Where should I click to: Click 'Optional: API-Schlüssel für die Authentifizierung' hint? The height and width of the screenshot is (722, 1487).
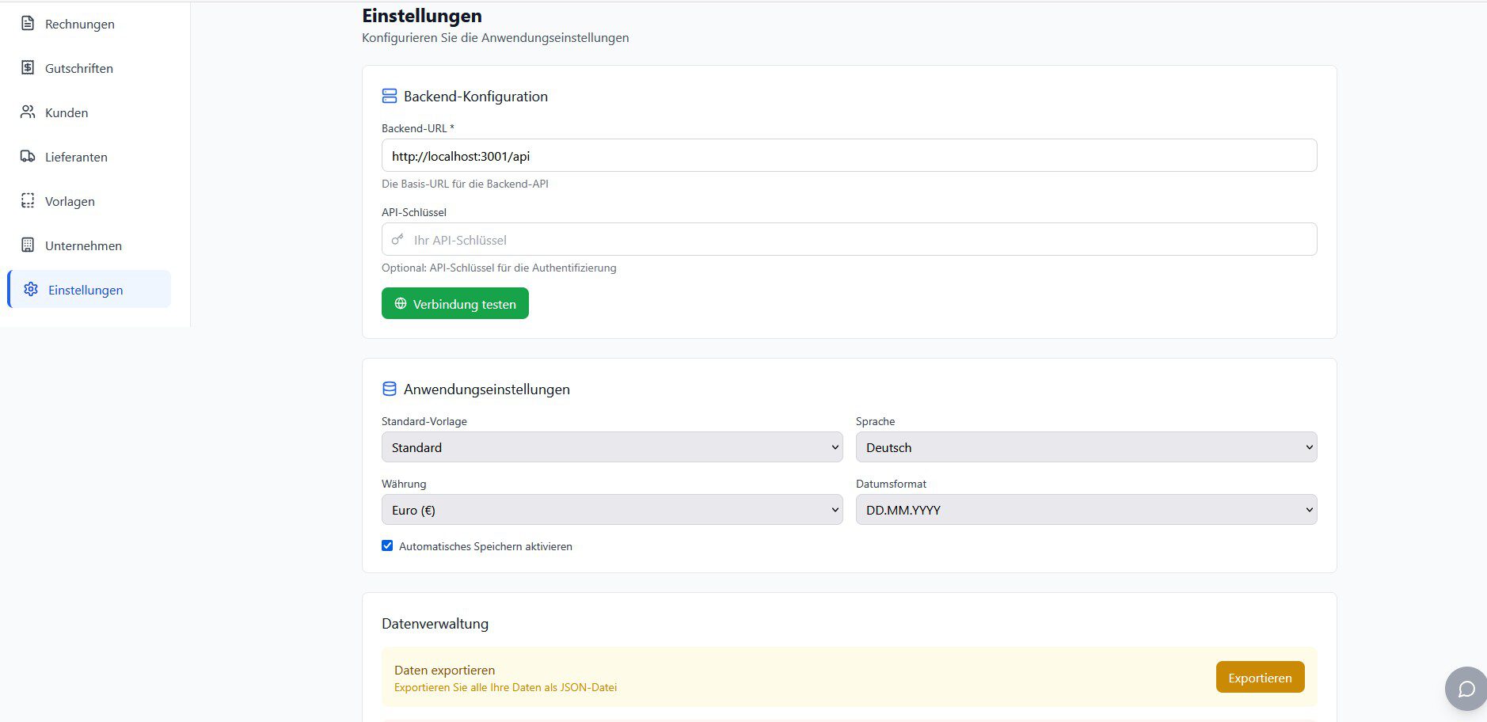click(499, 268)
